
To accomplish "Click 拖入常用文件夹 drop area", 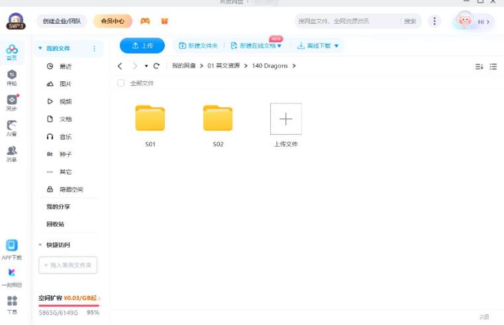I will [68, 266].
